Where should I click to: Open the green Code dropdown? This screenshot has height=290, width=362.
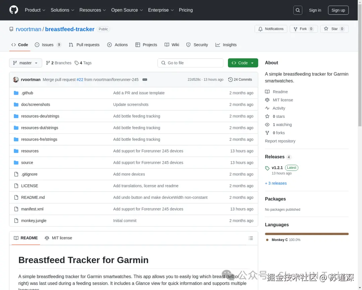[x=243, y=63]
